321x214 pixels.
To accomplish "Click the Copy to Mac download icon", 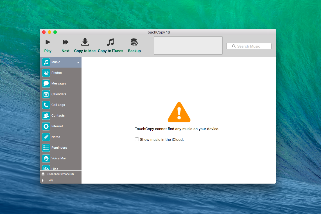I will pos(85,42).
